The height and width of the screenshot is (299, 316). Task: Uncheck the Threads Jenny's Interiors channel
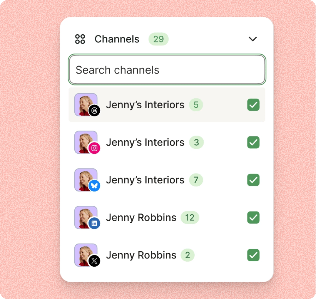pyautogui.click(x=253, y=104)
